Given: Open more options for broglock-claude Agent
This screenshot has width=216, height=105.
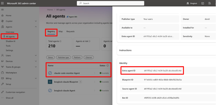Looking at the screenshot, I should point(95,91).
